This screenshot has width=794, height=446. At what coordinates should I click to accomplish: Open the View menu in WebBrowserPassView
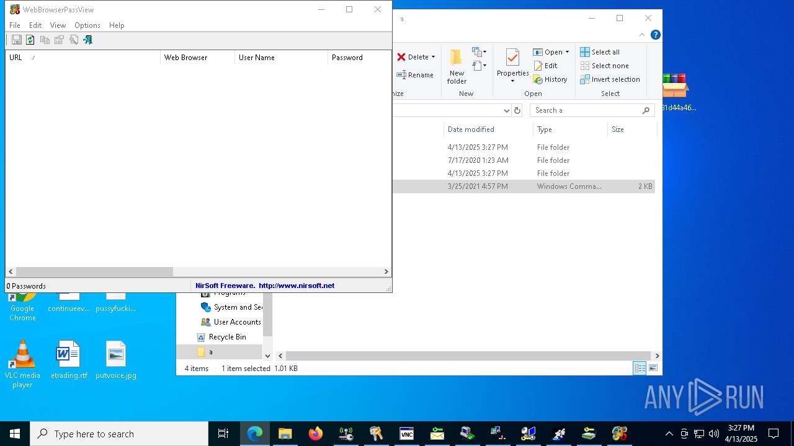coord(58,25)
